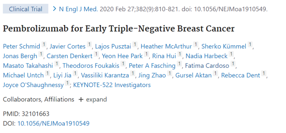This screenshot has height=133, width=286.
Task: Open KEYNOTE-522 Investigators link
Action: (x=112, y=85)
